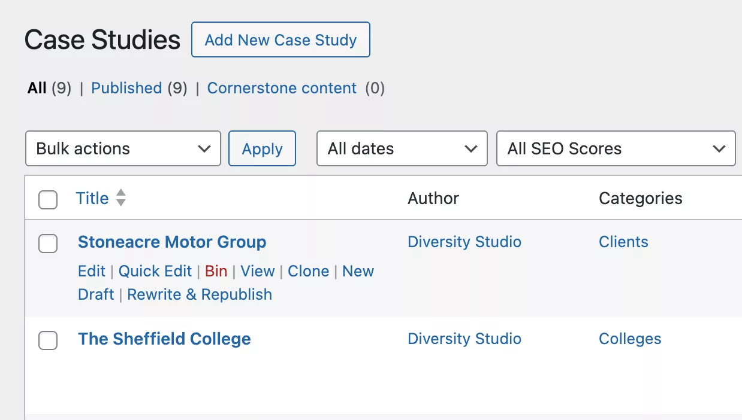Click the Apply button
This screenshot has width=742, height=420.
[x=262, y=148]
